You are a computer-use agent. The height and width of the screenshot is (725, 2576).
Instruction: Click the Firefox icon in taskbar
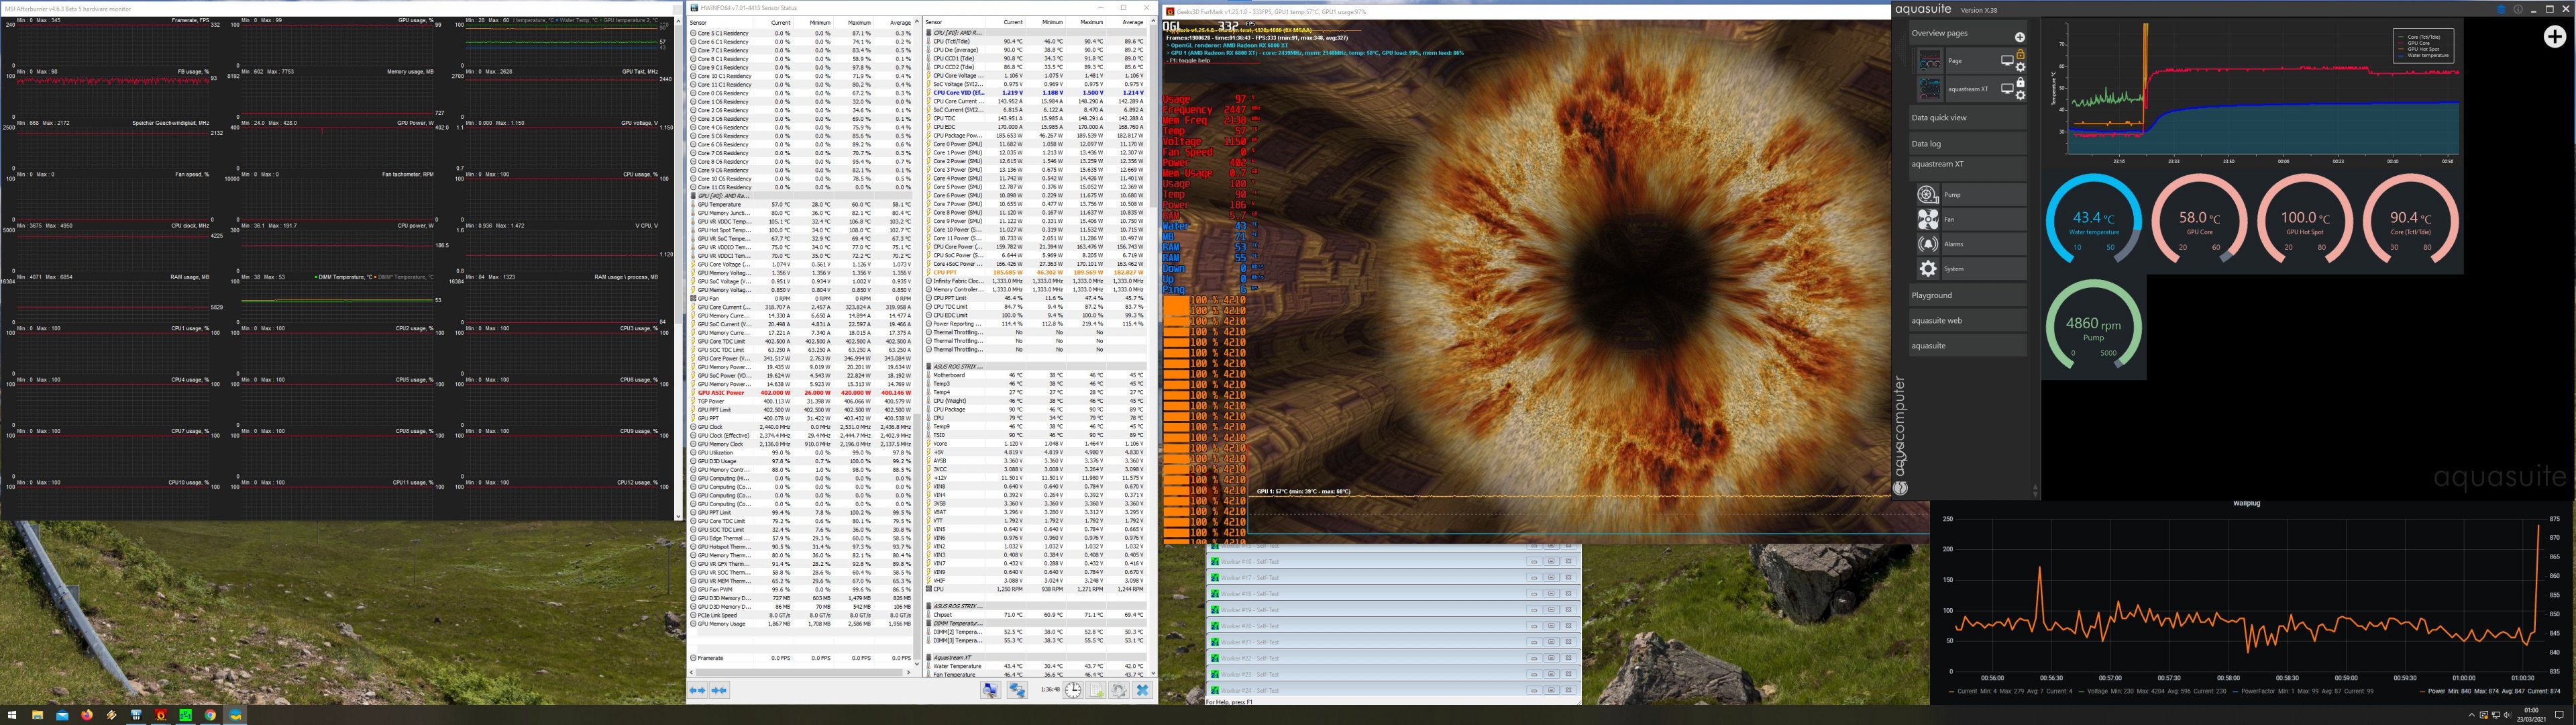pos(87,715)
